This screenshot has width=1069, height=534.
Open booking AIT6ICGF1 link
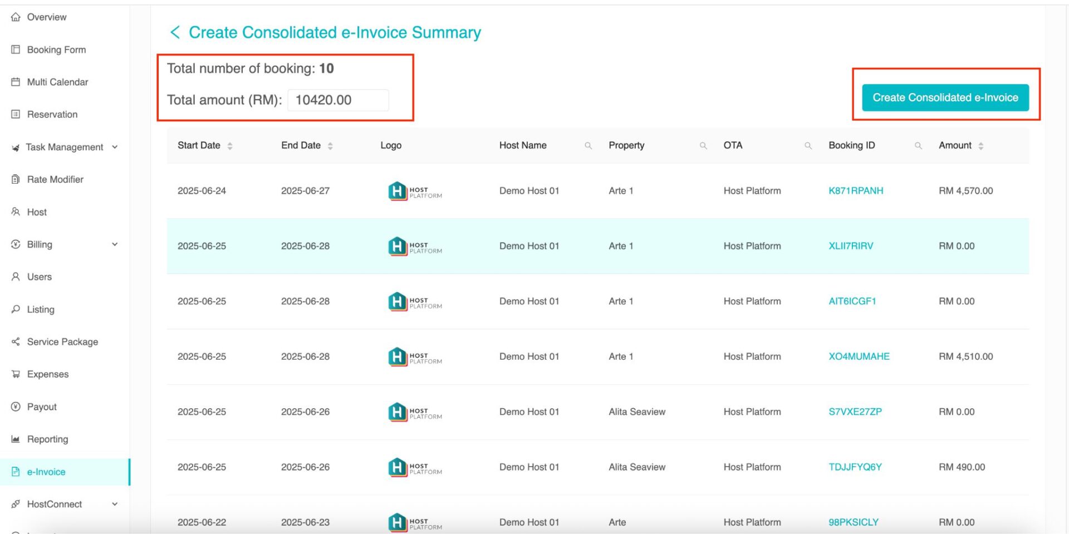pyautogui.click(x=852, y=301)
